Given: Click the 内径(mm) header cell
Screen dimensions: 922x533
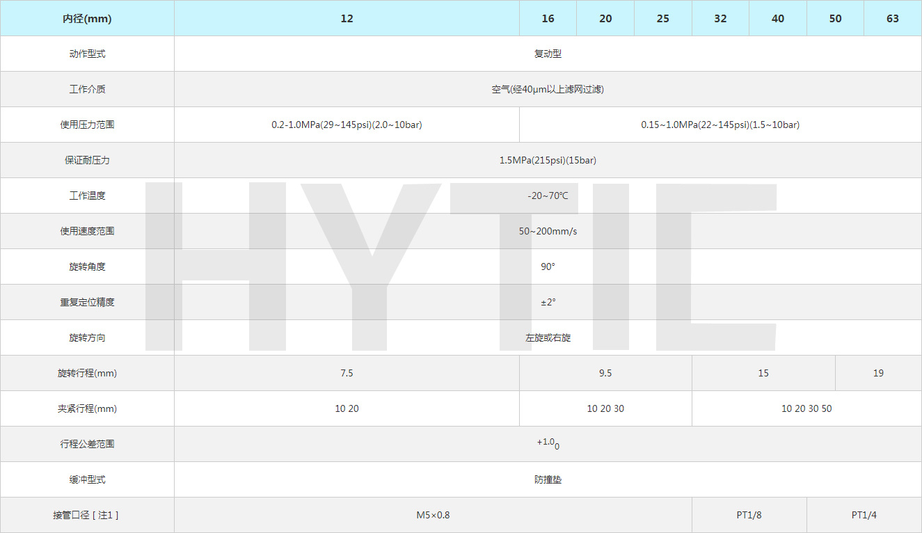Looking at the screenshot, I should click(87, 19).
